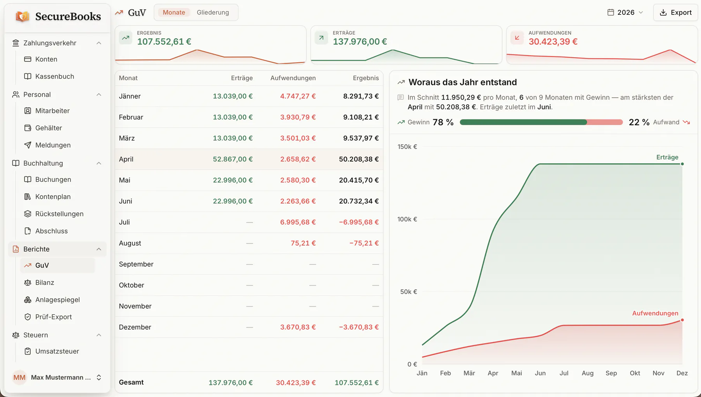Screen dimensions: 701x397
Task: Click the Aufwendungen arrow icon in summary card
Action: (517, 38)
